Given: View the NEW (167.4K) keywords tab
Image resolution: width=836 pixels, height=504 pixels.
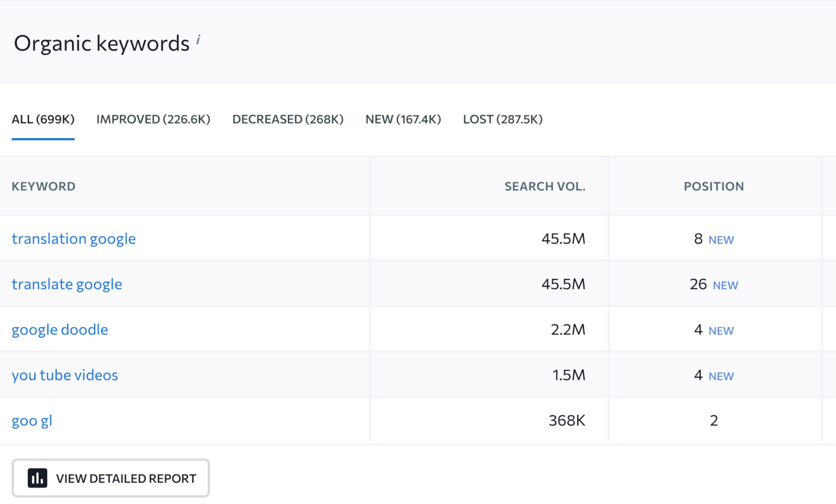Looking at the screenshot, I should pos(403,119).
